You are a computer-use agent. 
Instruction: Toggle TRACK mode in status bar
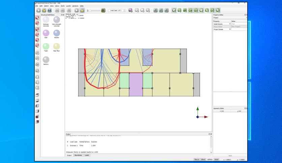(196, 159)
